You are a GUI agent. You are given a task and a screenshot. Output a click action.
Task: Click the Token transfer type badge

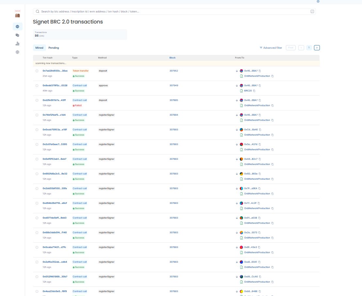point(81,71)
